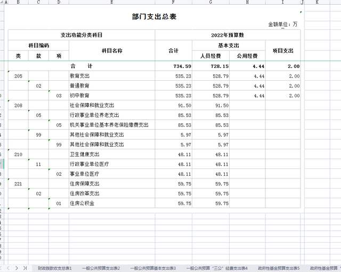Click the 教育支出 cell
Screen dimensions: 341x272
[111, 76]
